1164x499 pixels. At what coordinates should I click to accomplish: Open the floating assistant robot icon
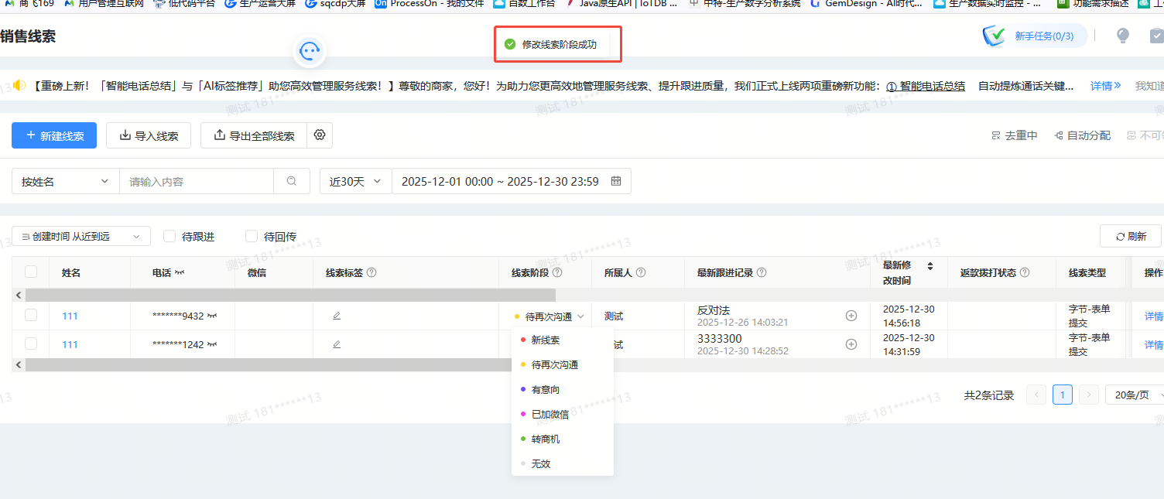(310, 52)
